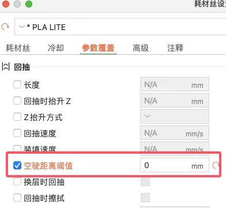Image resolution: width=226 pixels, height=208 pixels.
Task: Switch to the 冷却 tab
Action: pos(56,48)
